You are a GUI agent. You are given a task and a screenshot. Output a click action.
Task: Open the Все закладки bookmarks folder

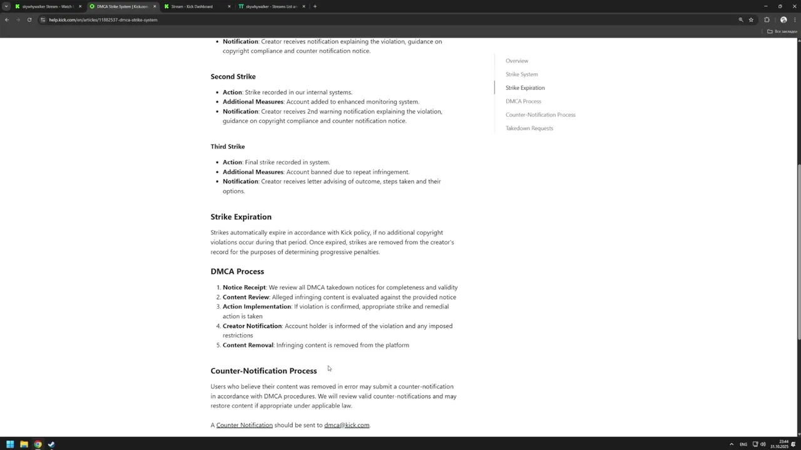pyautogui.click(x=782, y=31)
